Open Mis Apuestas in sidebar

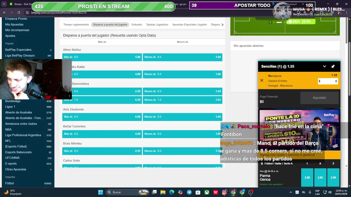[x=14, y=24]
